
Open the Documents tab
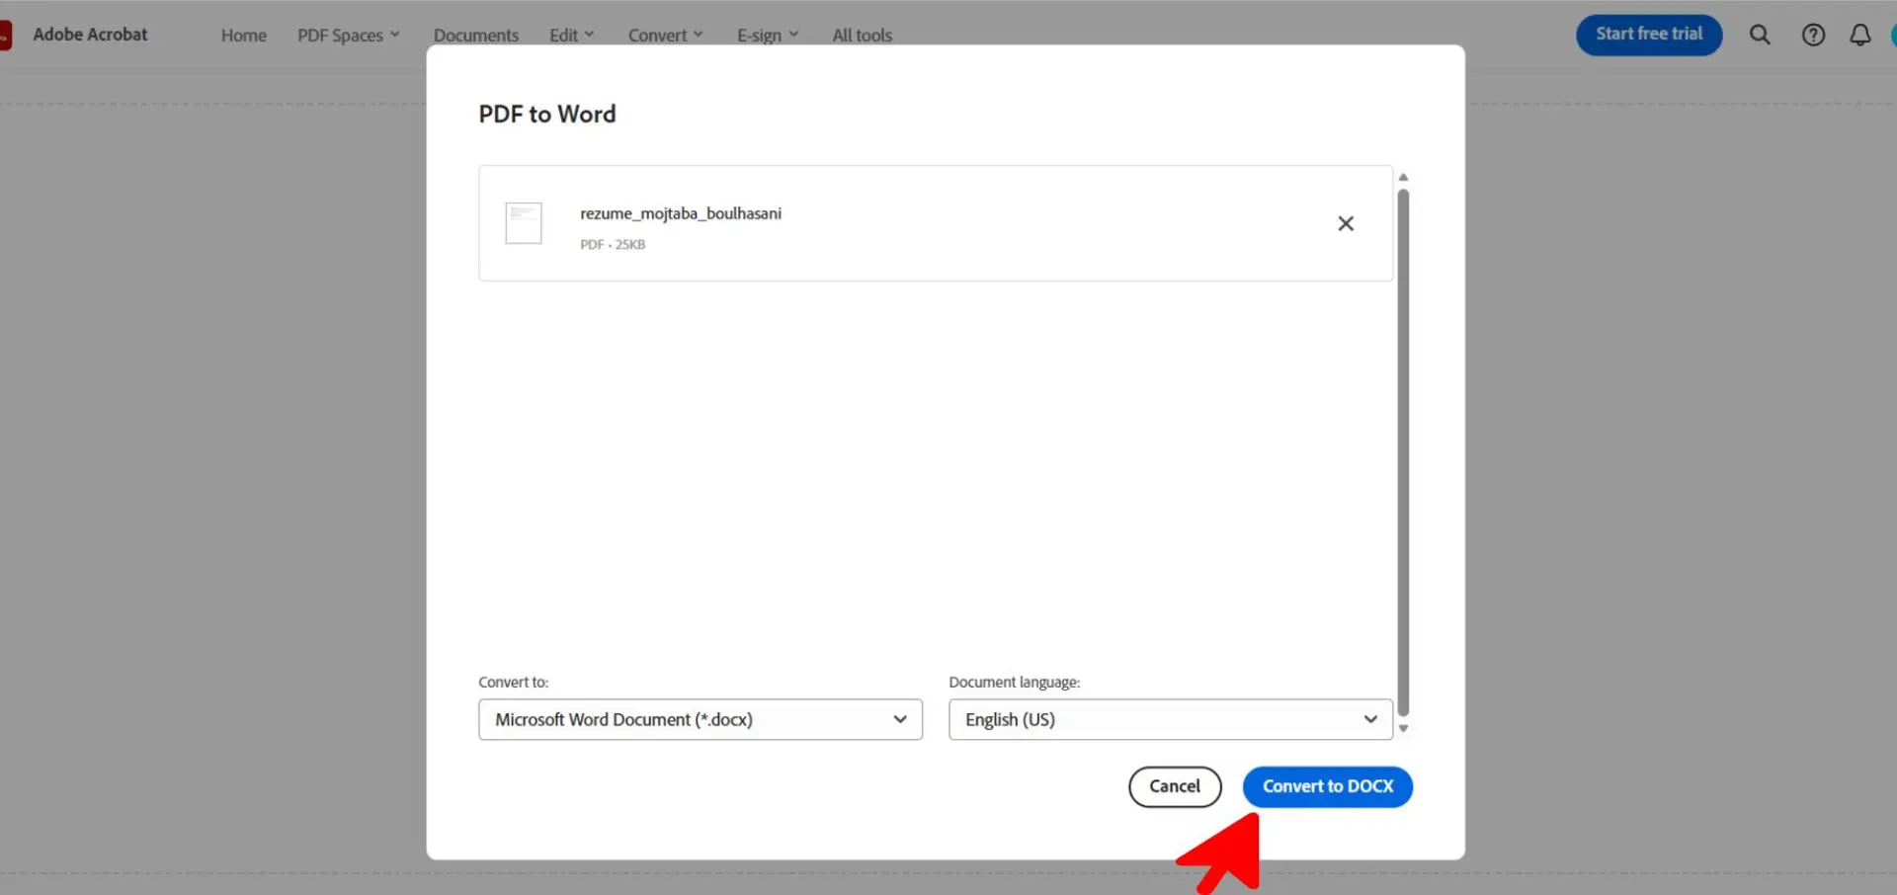click(476, 36)
